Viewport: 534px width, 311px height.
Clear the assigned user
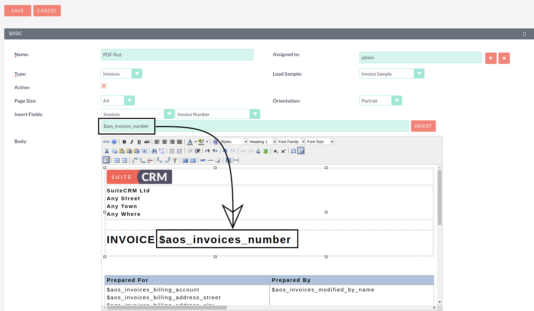504,58
